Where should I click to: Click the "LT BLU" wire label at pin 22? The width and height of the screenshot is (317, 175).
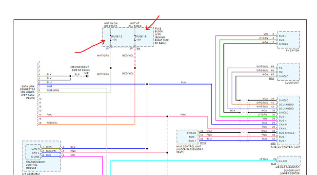pyautogui.click(x=264, y=159)
